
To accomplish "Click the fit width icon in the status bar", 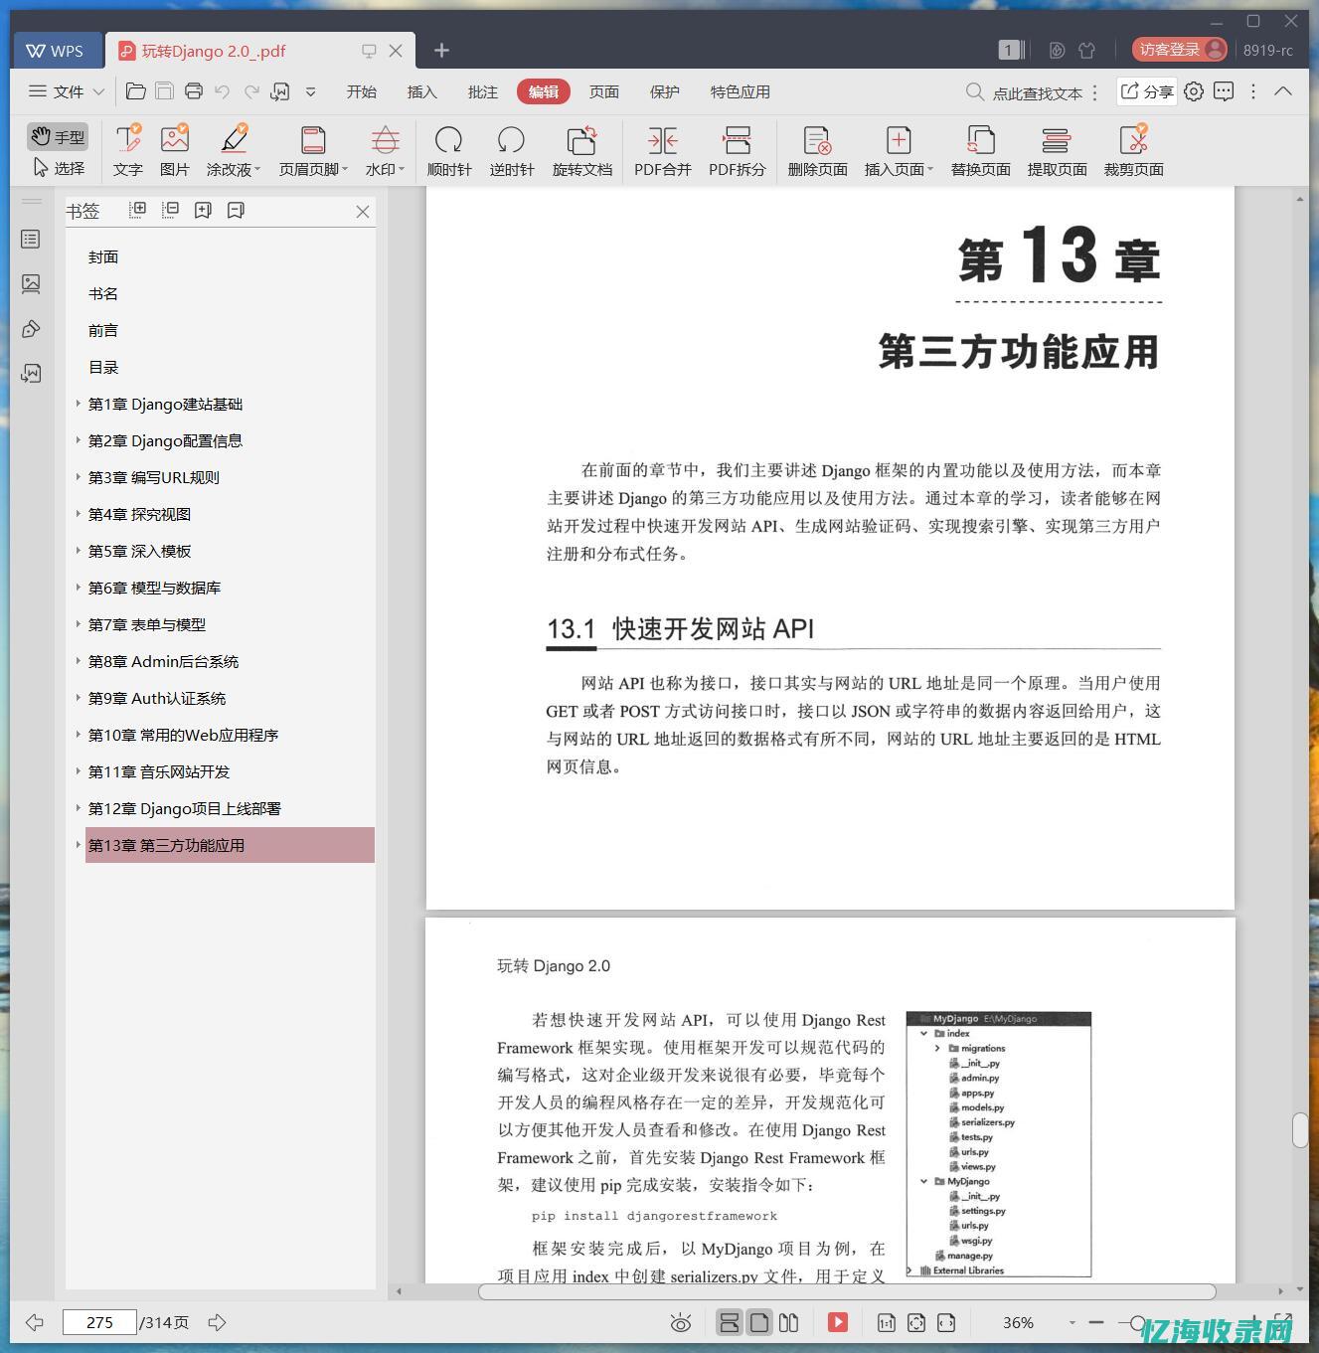I will tap(946, 1323).
